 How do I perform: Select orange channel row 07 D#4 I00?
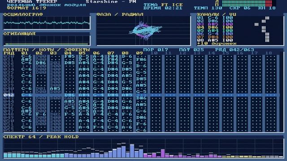(215, 37)
